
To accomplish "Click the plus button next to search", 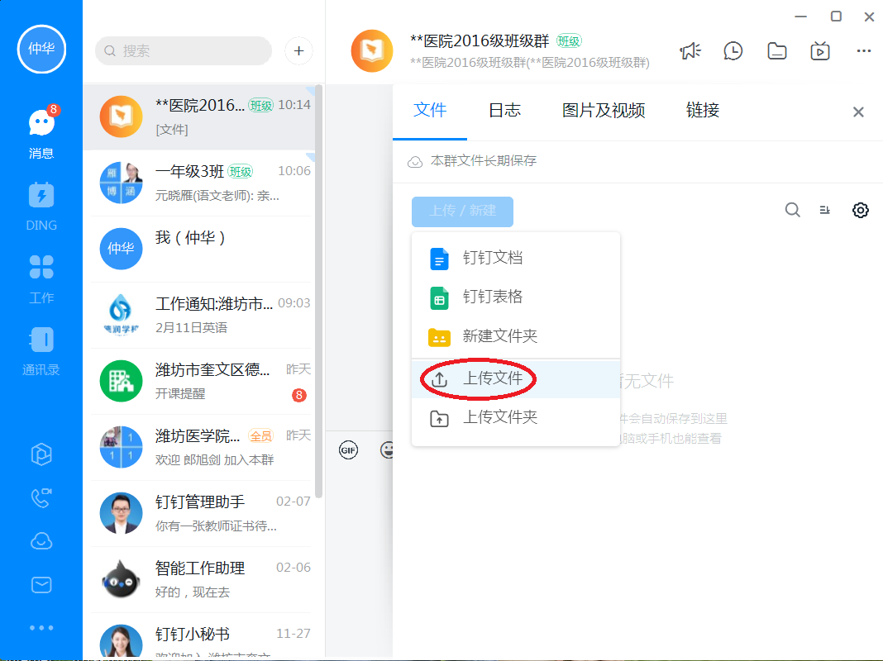I will tap(298, 51).
